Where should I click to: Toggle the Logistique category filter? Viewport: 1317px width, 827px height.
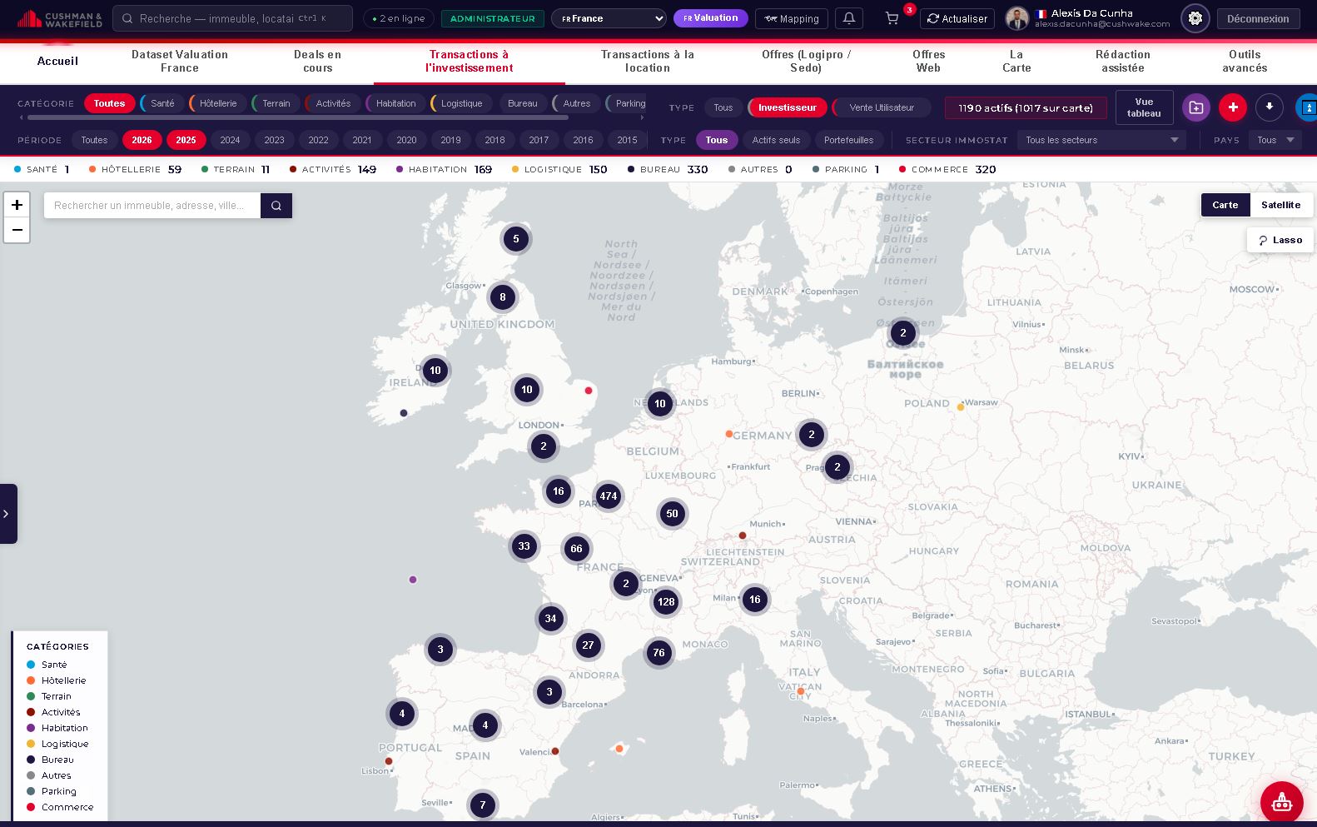click(461, 103)
